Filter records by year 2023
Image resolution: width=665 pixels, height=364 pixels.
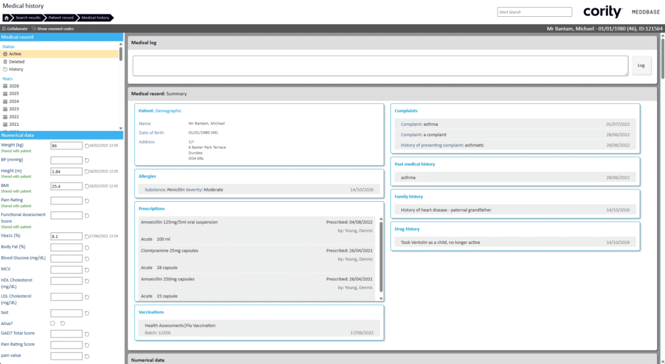point(14,109)
